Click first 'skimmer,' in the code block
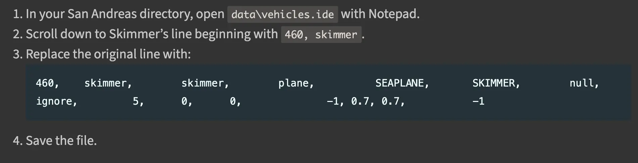 [x=108, y=83]
